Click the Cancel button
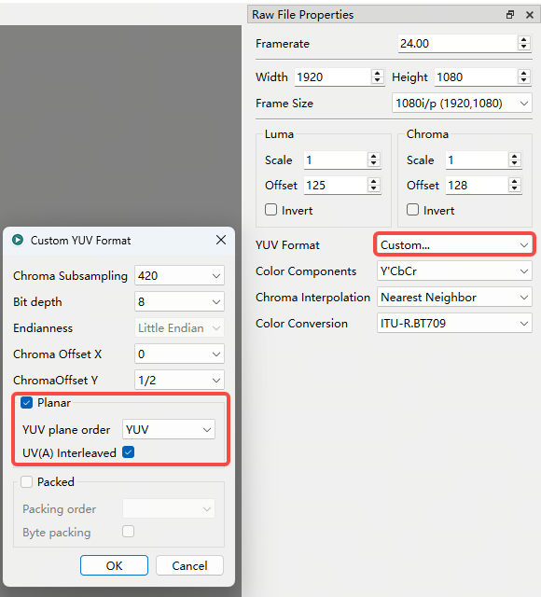The width and height of the screenshot is (541, 597). 189,565
